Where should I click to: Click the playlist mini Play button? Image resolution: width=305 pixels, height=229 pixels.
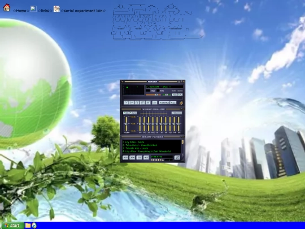tap(154, 160)
